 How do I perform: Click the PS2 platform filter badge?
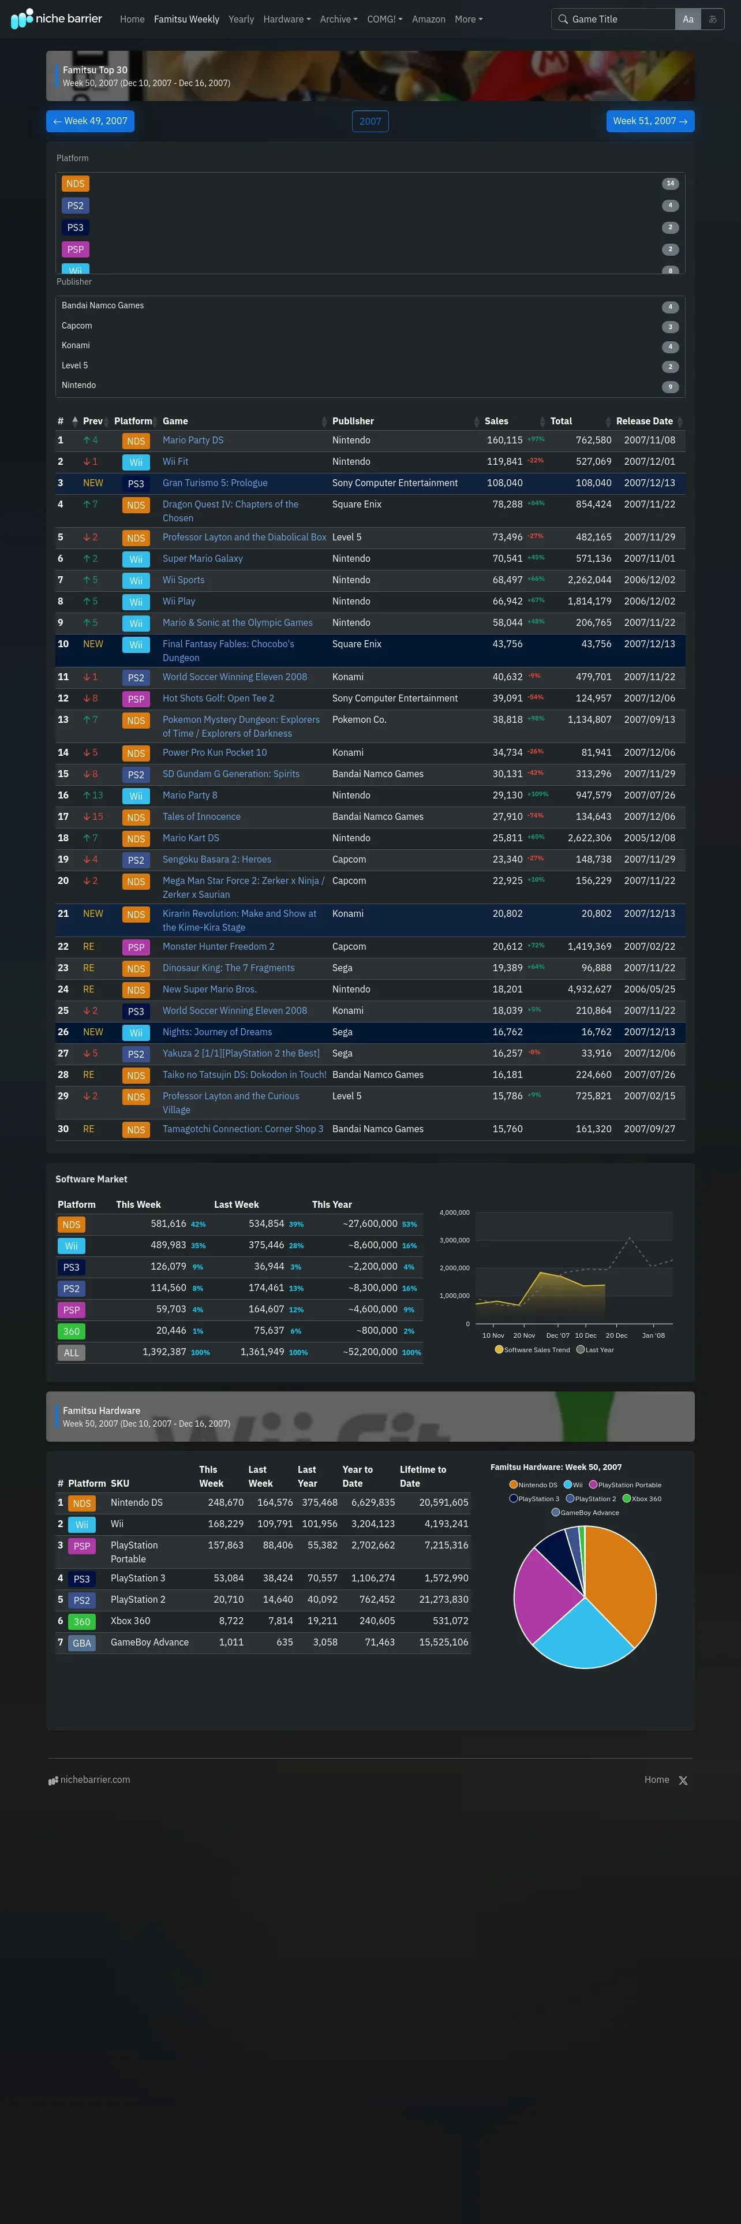tap(75, 206)
